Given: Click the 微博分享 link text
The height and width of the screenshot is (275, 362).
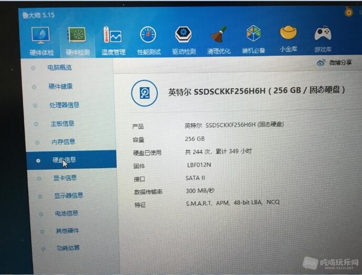Looking at the screenshot, I should pyautogui.click(x=340, y=63).
